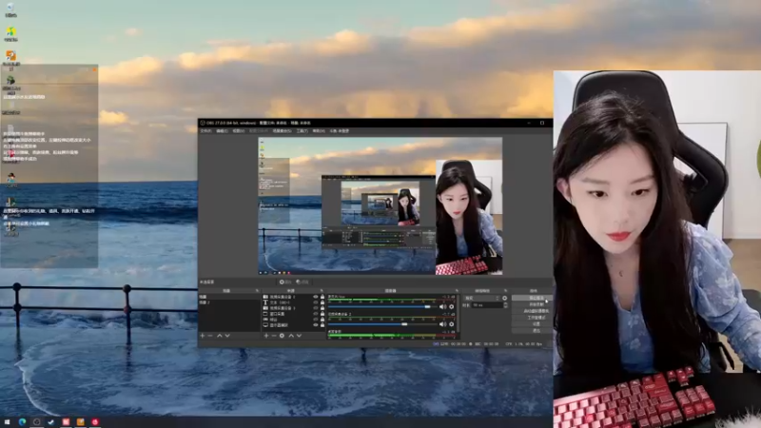Screen dimensions: 761x428
Task: Click the Start Streaming button in Controls
Action: pos(533,298)
